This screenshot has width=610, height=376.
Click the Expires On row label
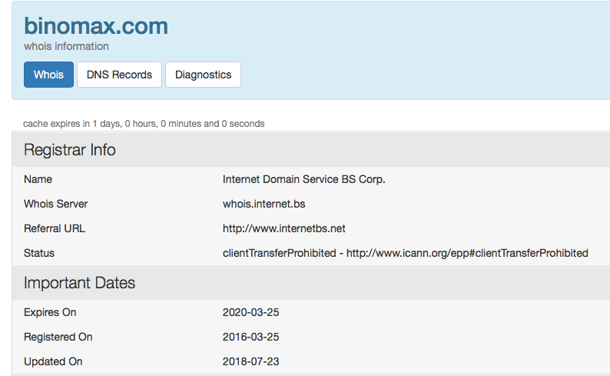pos(50,312)
